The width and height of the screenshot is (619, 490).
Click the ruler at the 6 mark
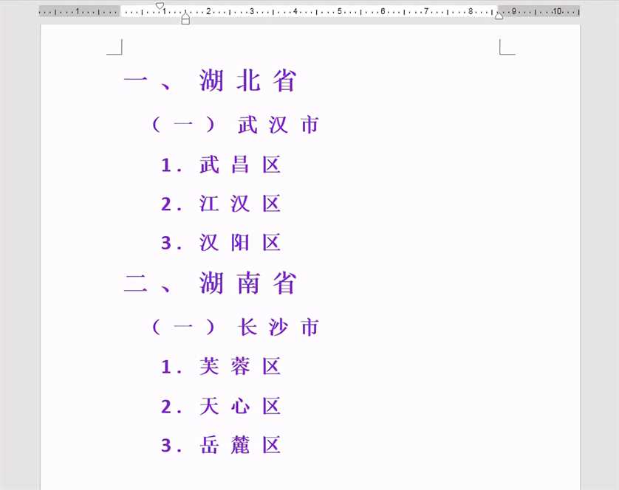383,11
